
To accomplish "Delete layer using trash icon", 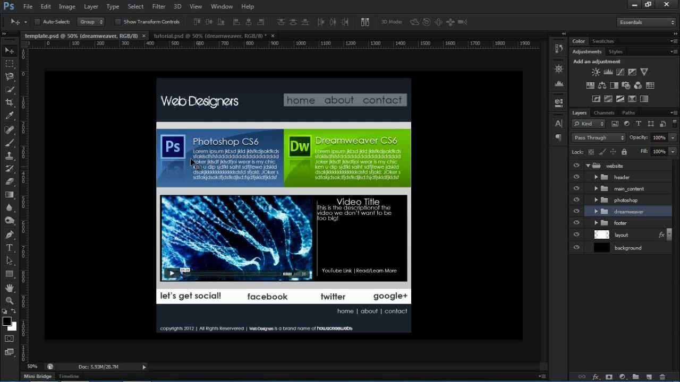I will coord(662,377).
